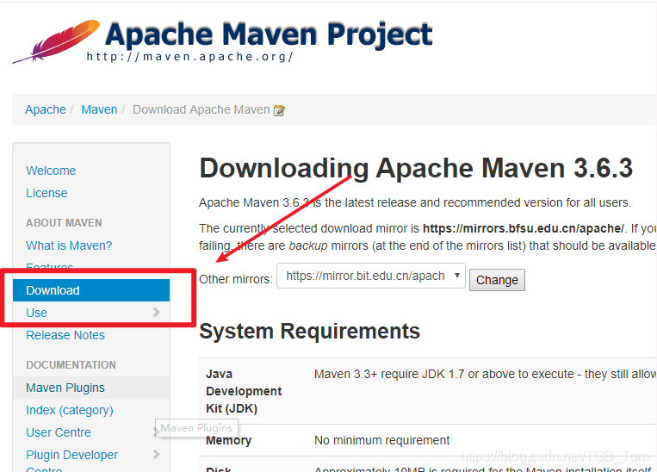Viewport: 657px width, 472px height.
Task: Click the DOCUMENTATION section header
Action: 71,364
